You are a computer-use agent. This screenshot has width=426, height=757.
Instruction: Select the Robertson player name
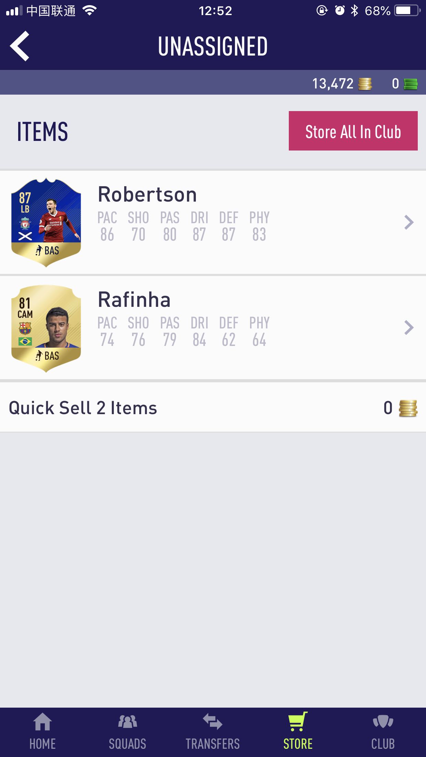pyautogui.click(x=147, y=194)
